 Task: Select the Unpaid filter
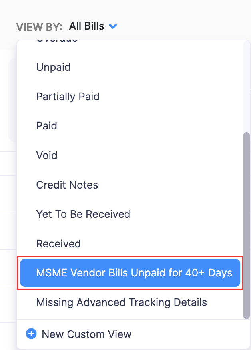(x=53, y=67)
